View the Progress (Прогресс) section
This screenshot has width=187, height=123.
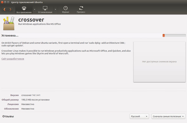point(81,10)
